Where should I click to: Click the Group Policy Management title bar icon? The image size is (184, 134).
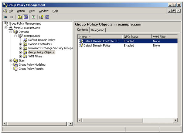coord(5,5)
